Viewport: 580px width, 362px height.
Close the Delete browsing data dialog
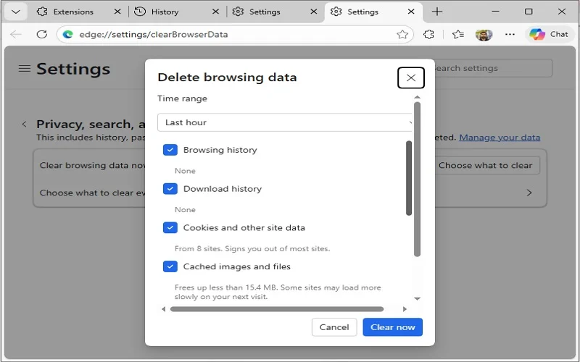(410, 77)
